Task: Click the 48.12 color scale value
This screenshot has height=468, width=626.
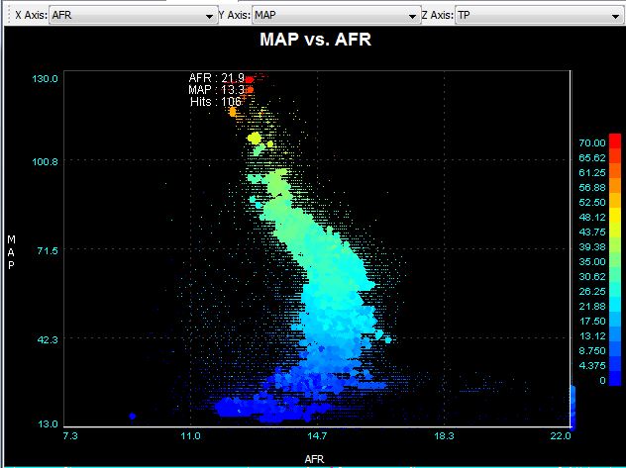Action: coord(592,218)
